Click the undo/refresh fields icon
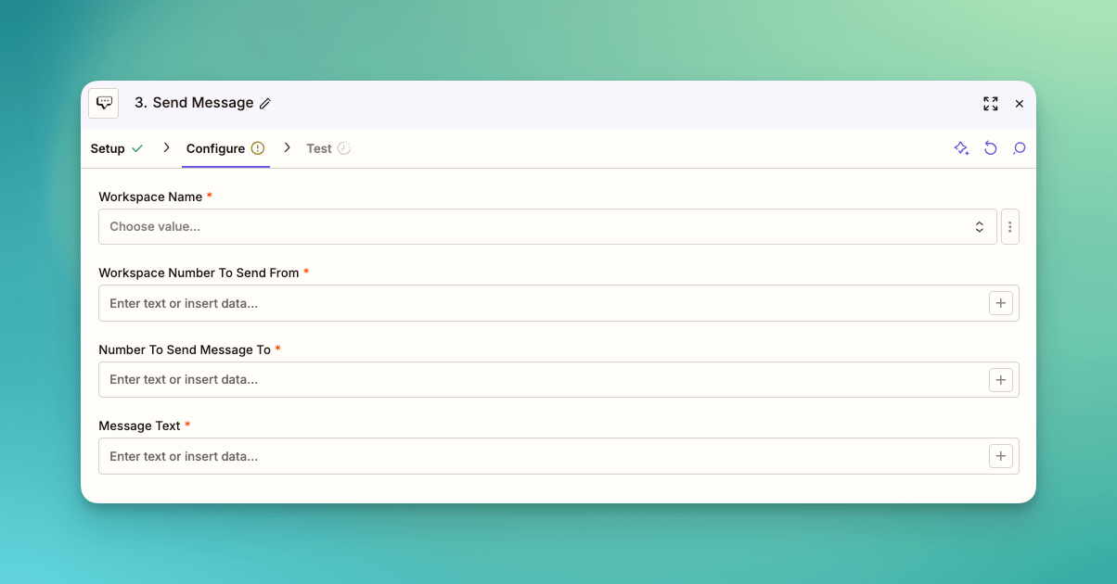 click(991, 148)
